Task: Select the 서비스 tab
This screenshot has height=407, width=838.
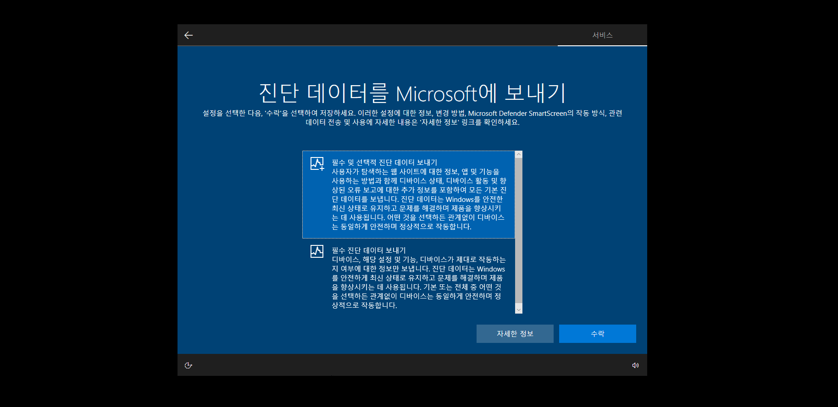Action: tap(602, 35)
